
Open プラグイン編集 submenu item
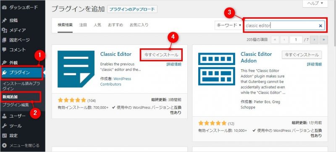pos(16,105)
